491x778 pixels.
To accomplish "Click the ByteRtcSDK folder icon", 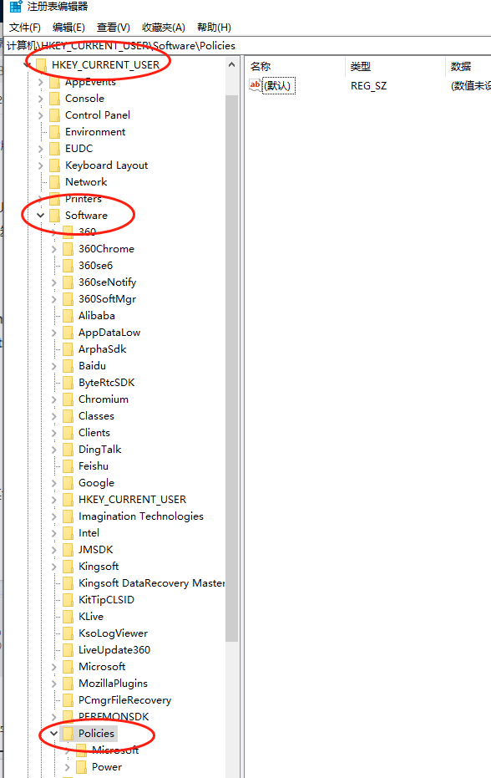I will 68,383.
